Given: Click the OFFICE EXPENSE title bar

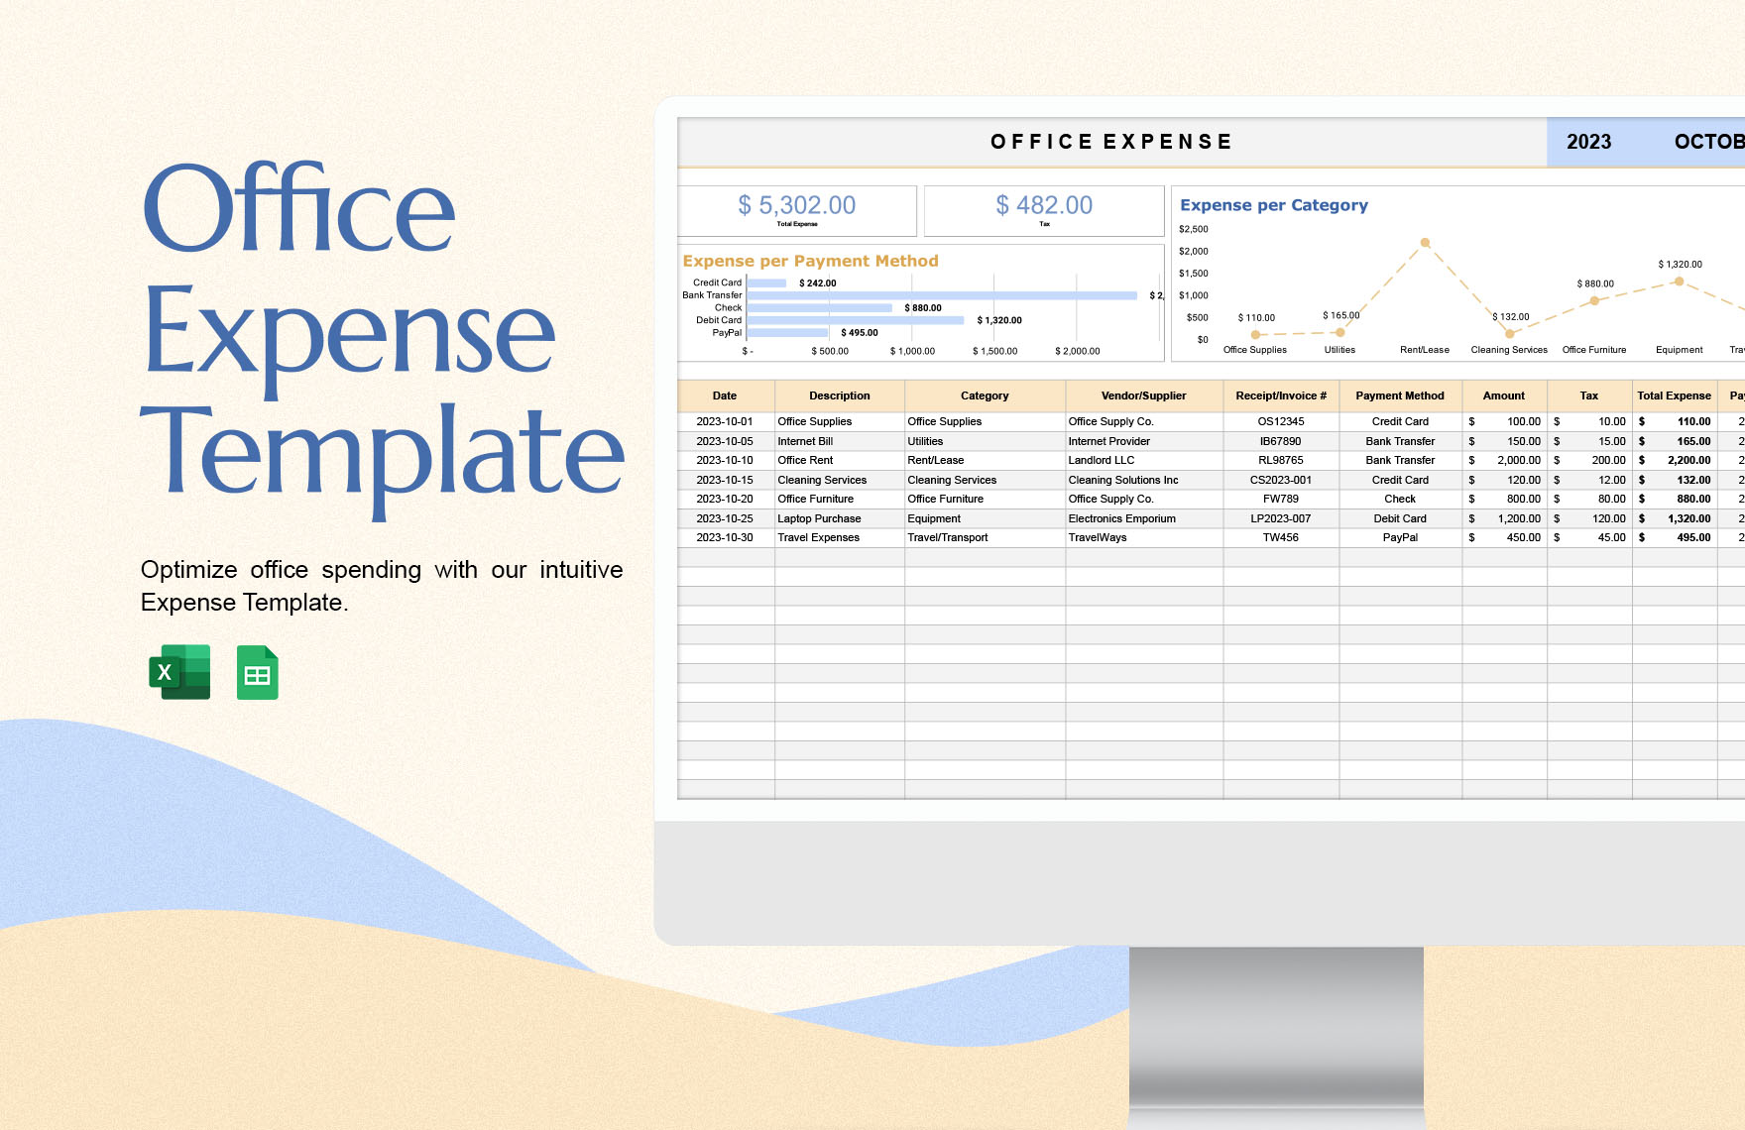Looking at the screenshot, I should (1110, 141).
